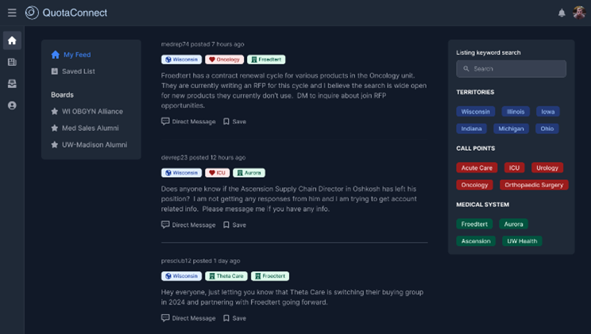Save the presclub12 Theta Care post
The width and height of the screenshot is (591, 334).
tap(234, 318)
